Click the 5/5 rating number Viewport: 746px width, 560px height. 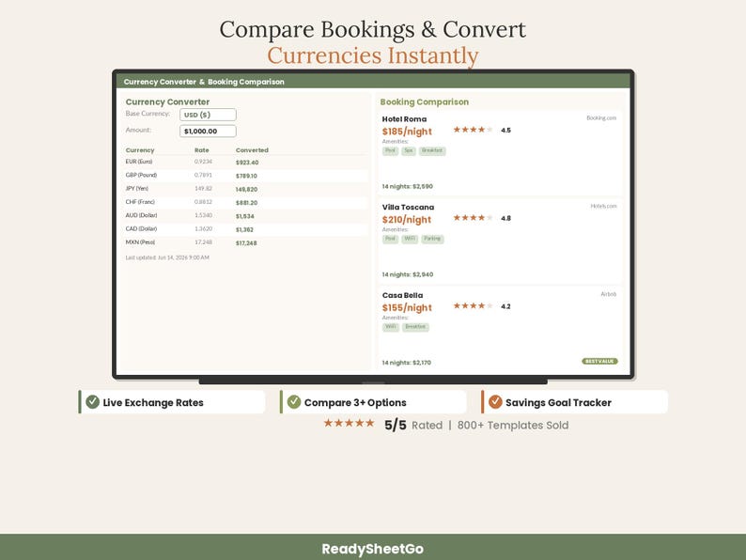[396, 425]
